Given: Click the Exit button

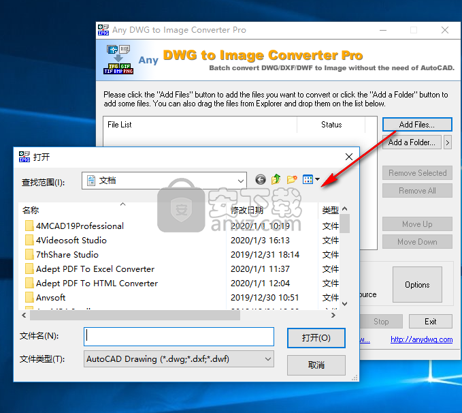Looking at the screenshot, I should pos(431,322).
